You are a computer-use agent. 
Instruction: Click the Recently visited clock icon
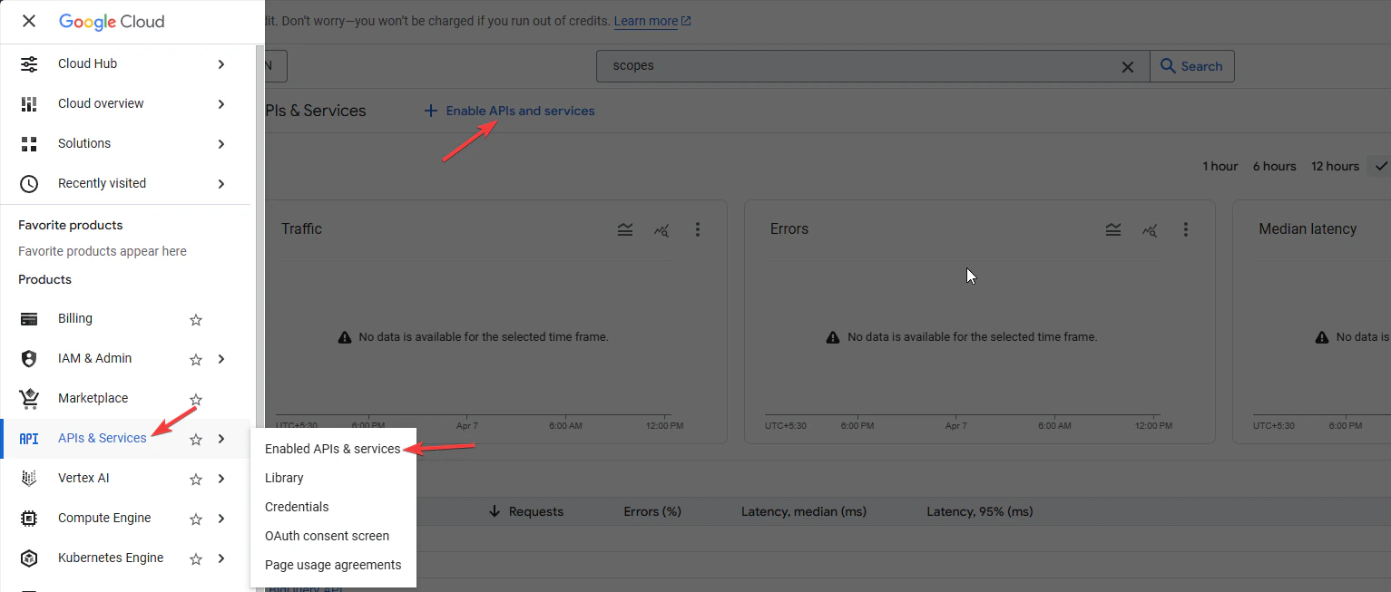point(29,184)
